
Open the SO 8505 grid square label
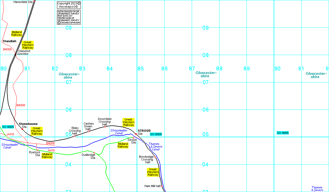(x=156, y=134)
